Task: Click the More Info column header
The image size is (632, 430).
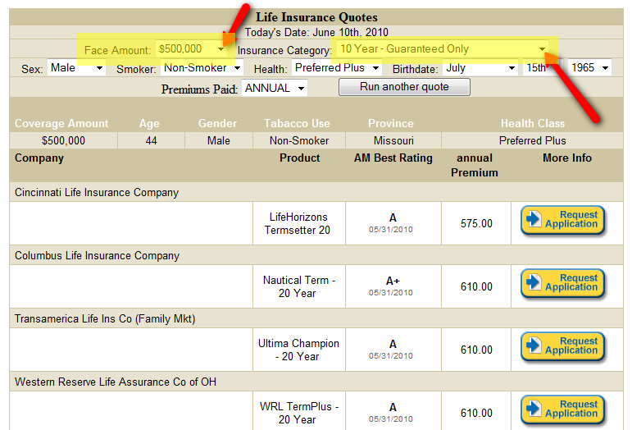Action: pyautogui.click(x=567, y=158)
